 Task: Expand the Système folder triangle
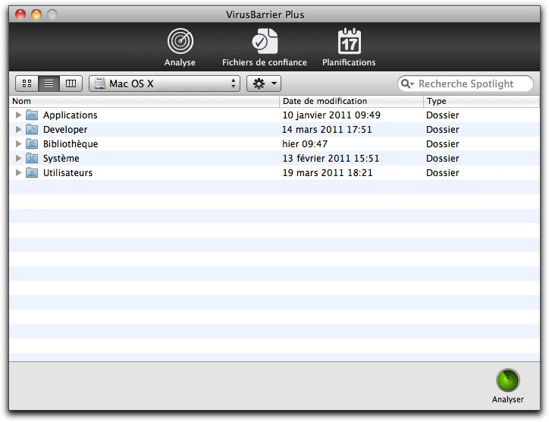point(18,158)
